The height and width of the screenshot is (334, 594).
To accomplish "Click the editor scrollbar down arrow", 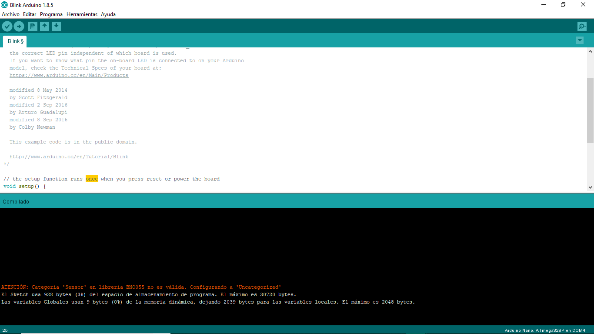I will (590, 187).
